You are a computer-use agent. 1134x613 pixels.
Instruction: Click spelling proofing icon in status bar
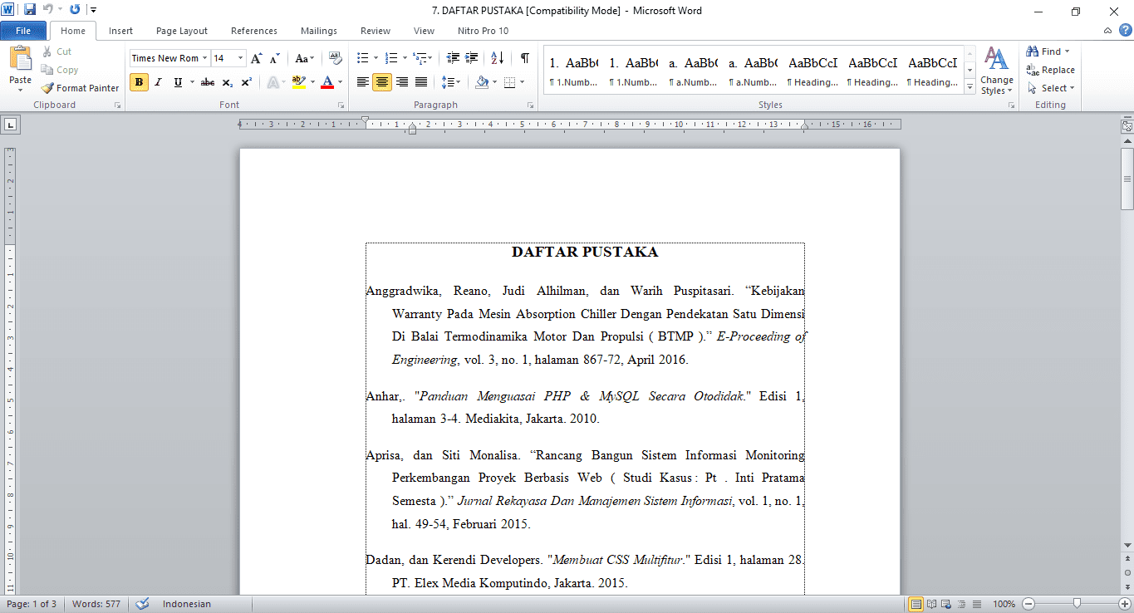click(x=142, y=604)
